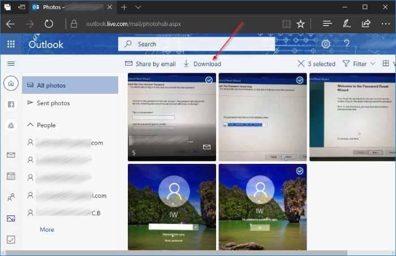396x256 pixels.
Task: Clear selection with the X icon
Action: (x=301, y=63)
